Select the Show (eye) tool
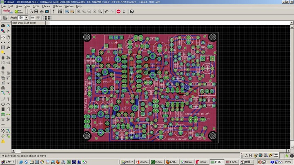This screenshot has height=165, width=294. pyautogui.click(x=8, y=26)
